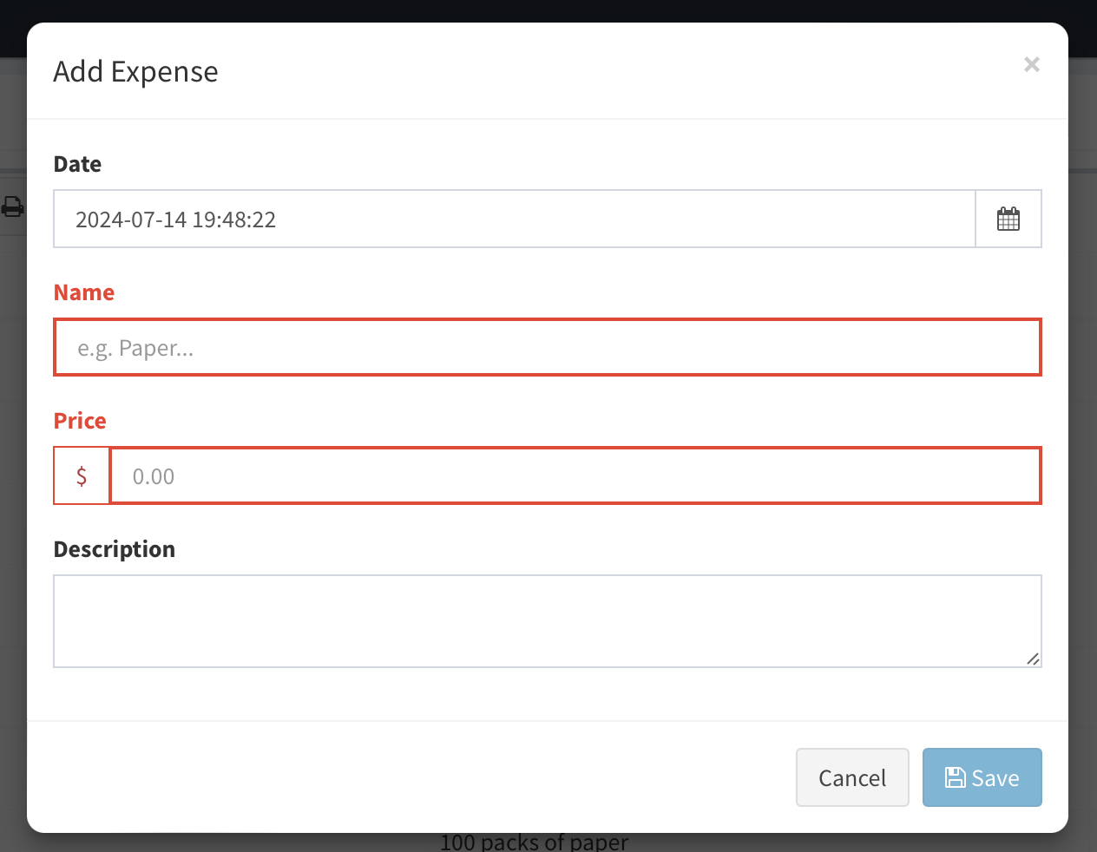Viewport: 1097px width, 852px height.
Task: Click the Add Expense dialog title
Action: (x=135, y=71)
